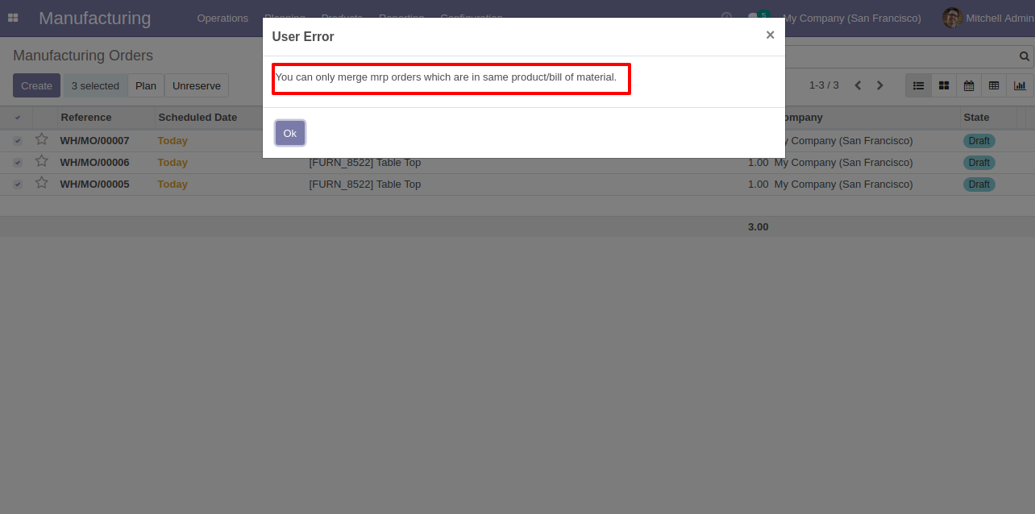1035x514 pixels.
Task: Uncheck the WH/MO/00007 row checkbox
Action: (18, 141)
